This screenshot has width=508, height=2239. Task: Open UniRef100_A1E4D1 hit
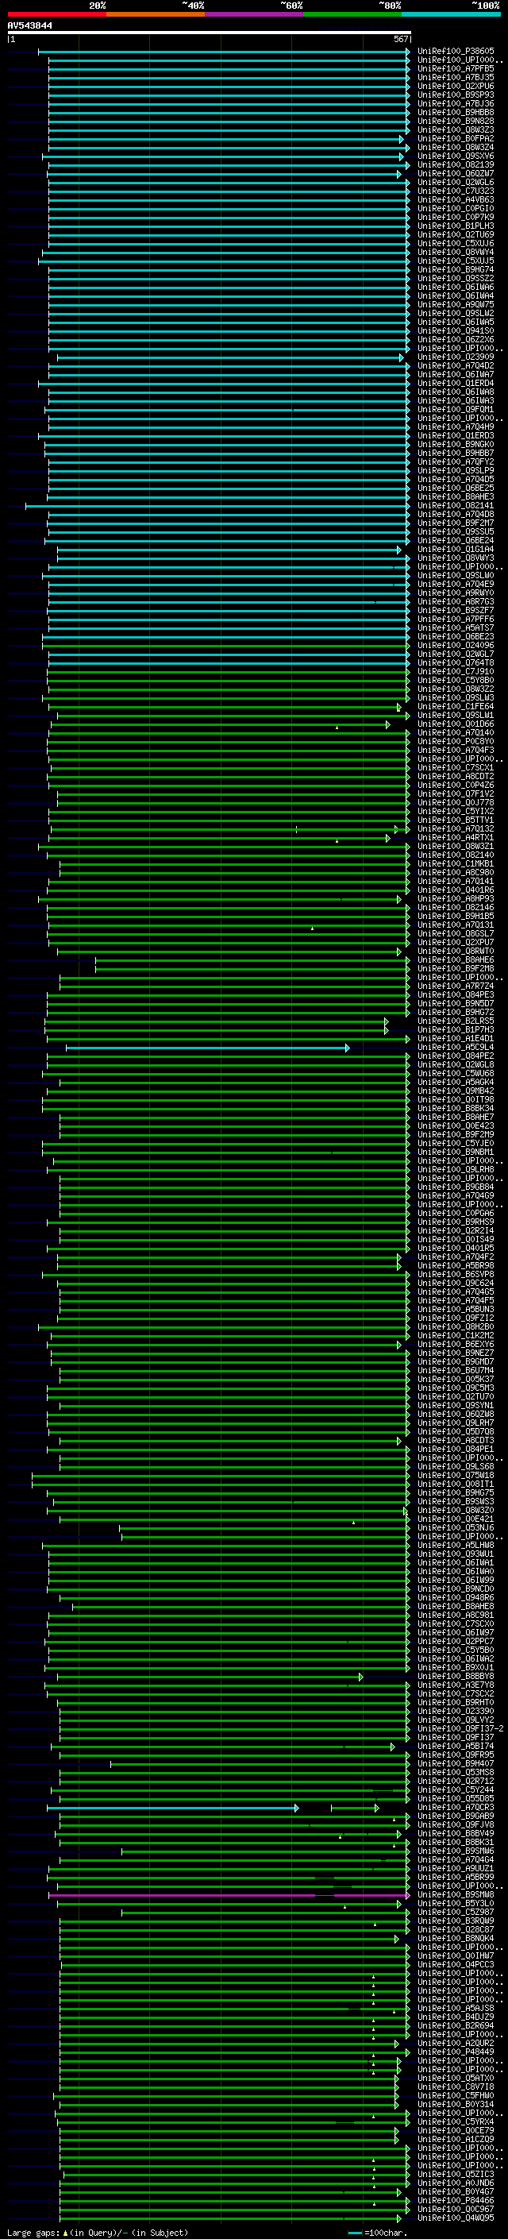[x=455, y=1039]
